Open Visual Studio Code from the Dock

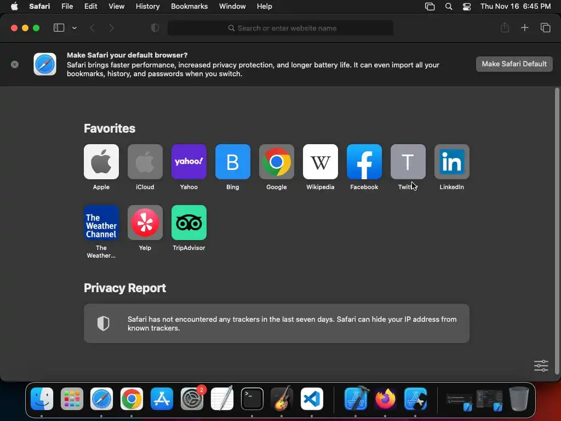pyautogui.click(x=312, y=399)
